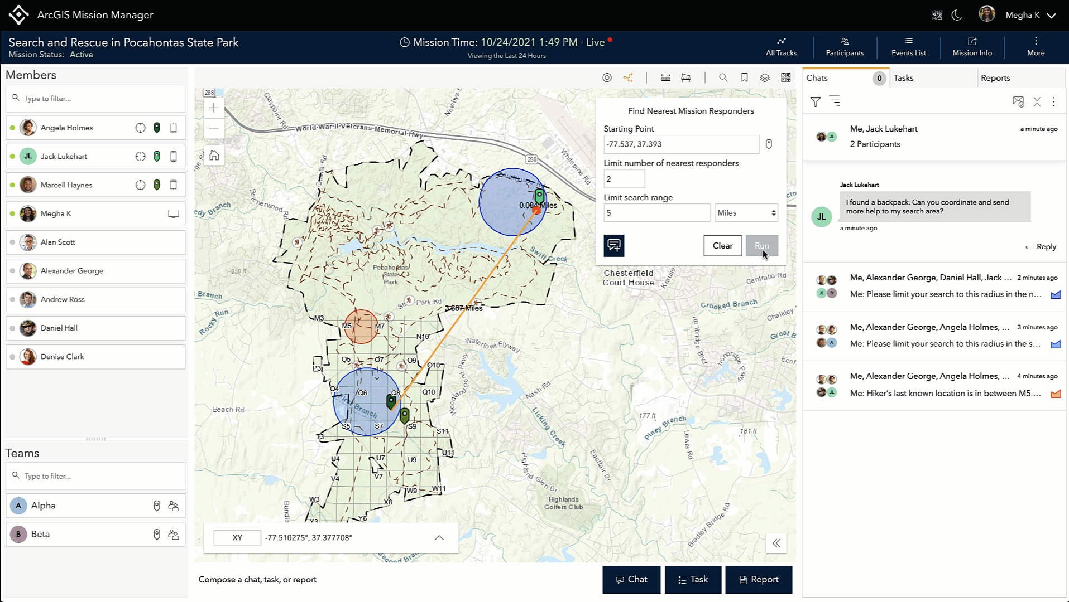Switch to the Reports tab
This screenshot has width=1069, height=602.
coord(995,78)
